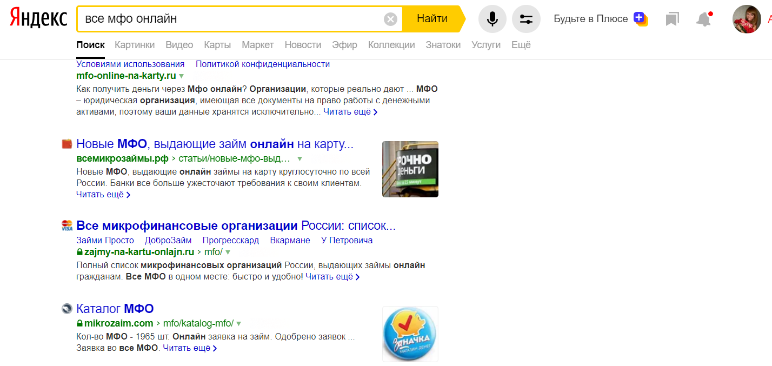This screenshot has height=366, width=772.
Task: Open the mikrozaim.com green URL
Action: [x=119, y=323]
